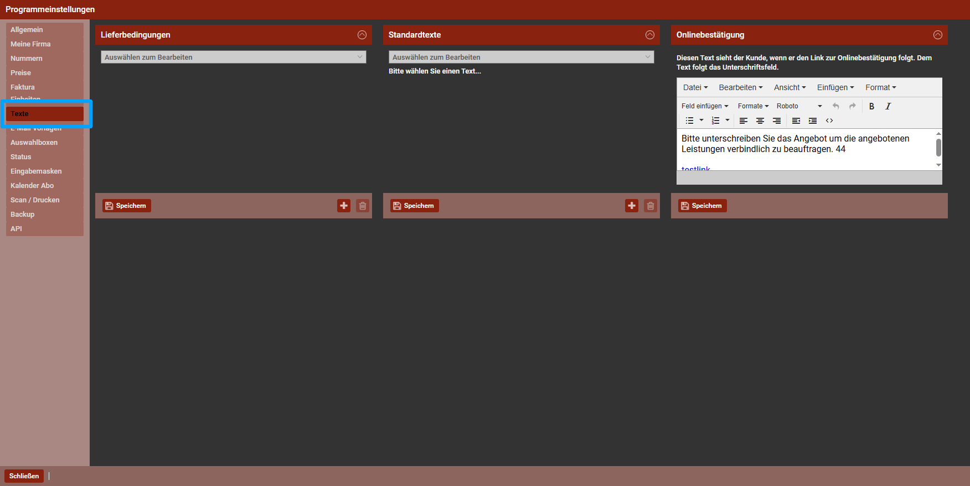Open source code view icon
The image size is (970, 486).
pyautogui.click(x=829, y=121)
